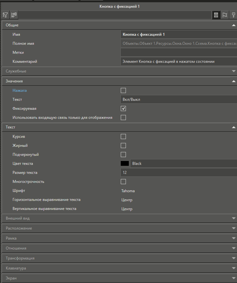
Task: Collapse the Текст section
Action: coord(233,127)
